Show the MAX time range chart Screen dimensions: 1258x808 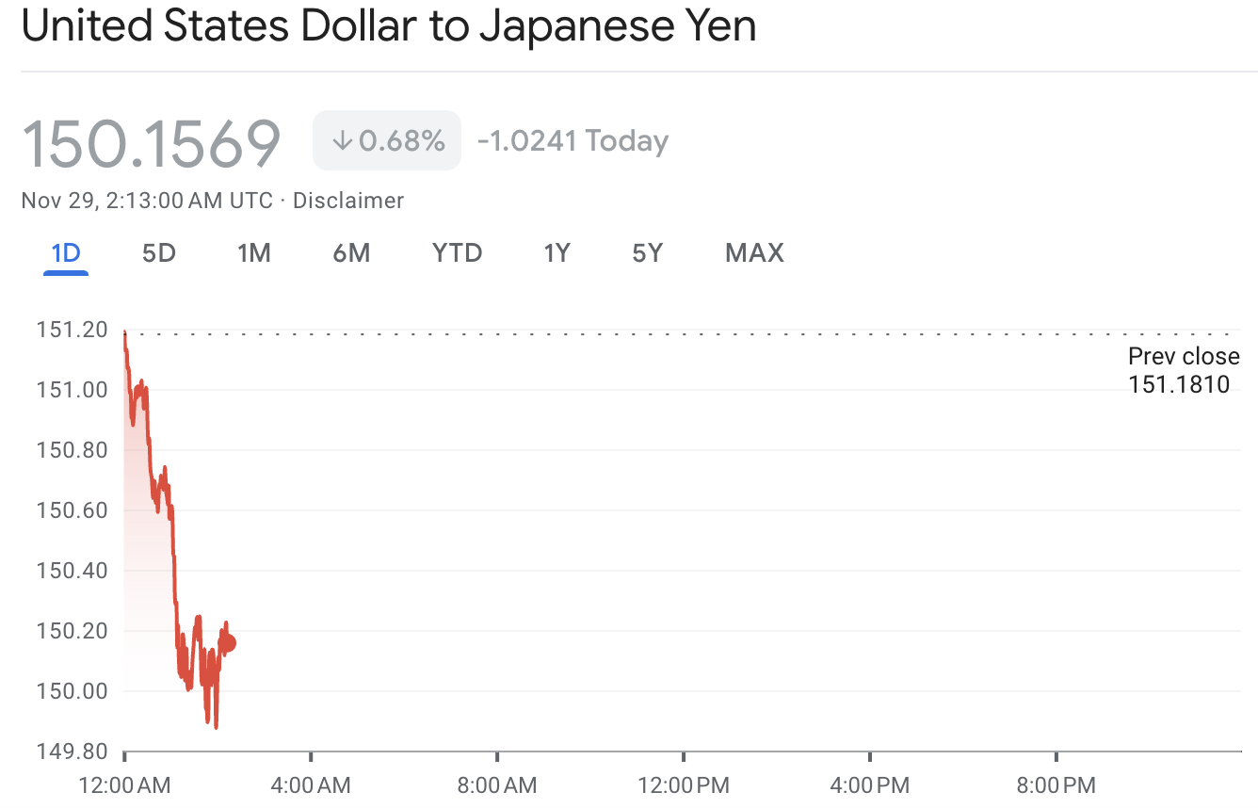coord(754,253)
